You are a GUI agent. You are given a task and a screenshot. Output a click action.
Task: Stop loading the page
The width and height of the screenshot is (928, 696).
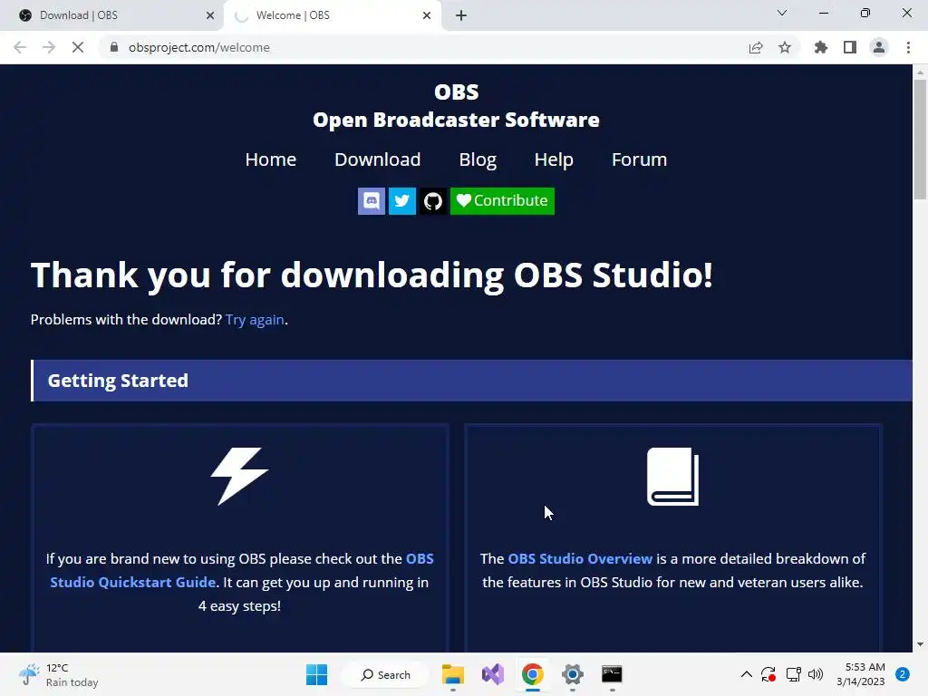pyautogui.click(x=78, y=47)
